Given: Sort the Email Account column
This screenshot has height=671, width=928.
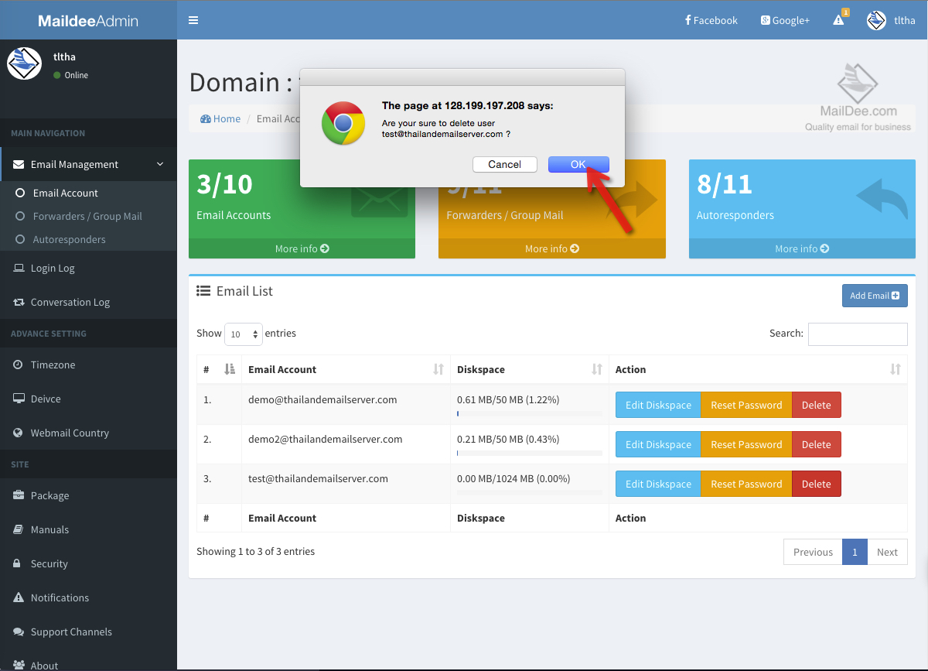Looking at the screenshot, I should pyautogui.click(x=282, y=369).
